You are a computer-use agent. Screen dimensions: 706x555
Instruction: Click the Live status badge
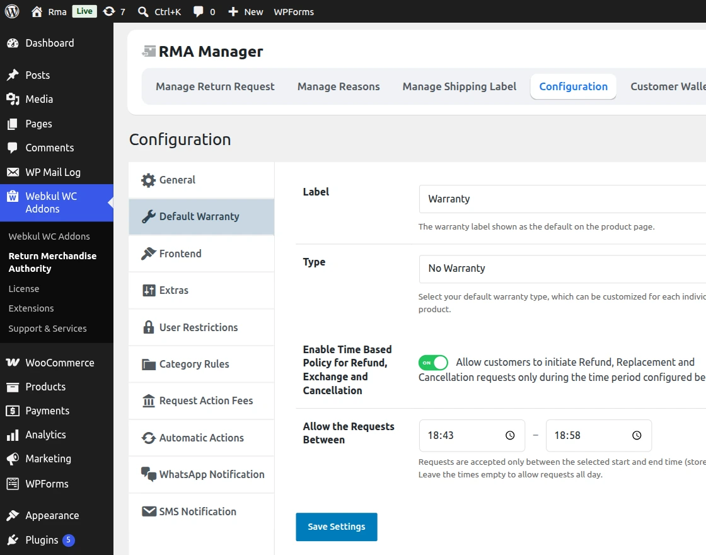point(84,11)
